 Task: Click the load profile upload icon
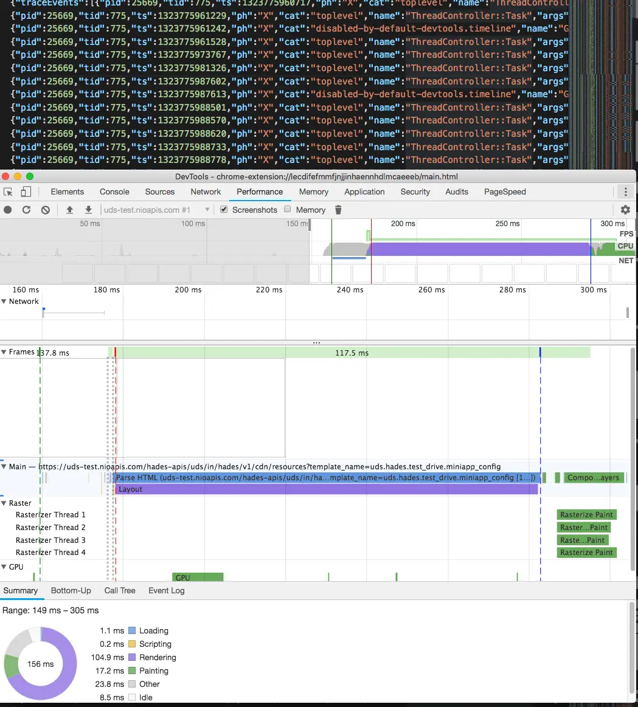click(x=69, y=210)
